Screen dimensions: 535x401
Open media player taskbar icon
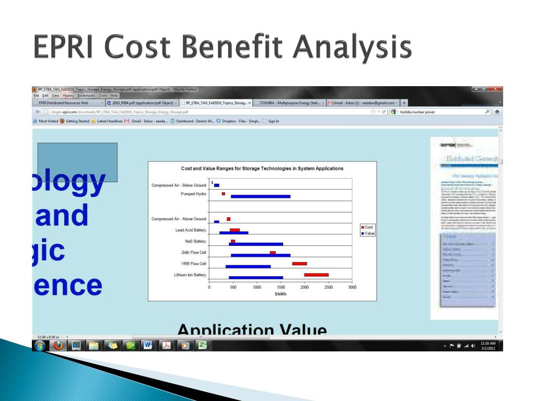(x=184, y=346)
